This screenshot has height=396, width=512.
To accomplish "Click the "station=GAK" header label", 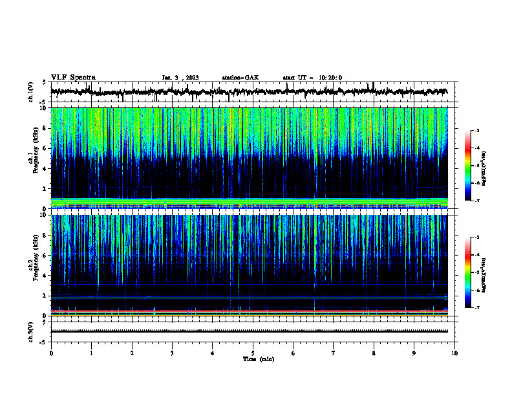I will point(240,78).
